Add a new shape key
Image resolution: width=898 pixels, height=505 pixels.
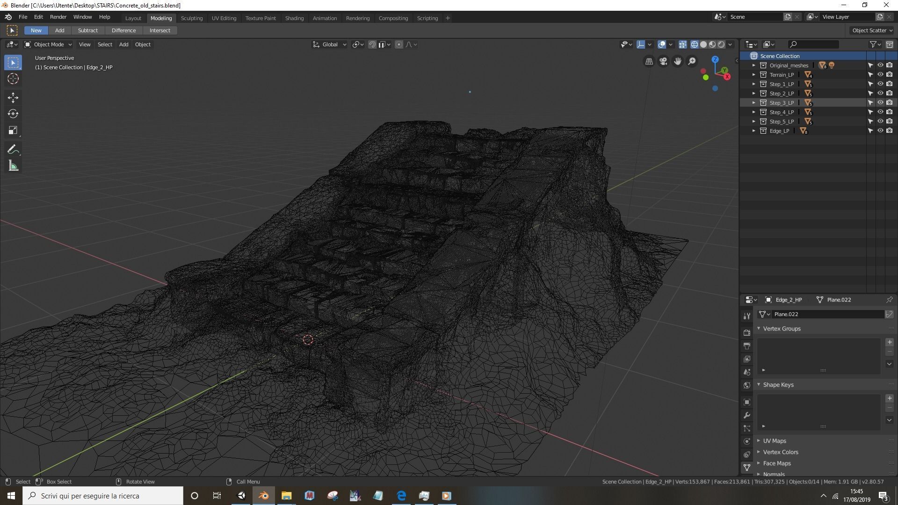click(890, 398)
